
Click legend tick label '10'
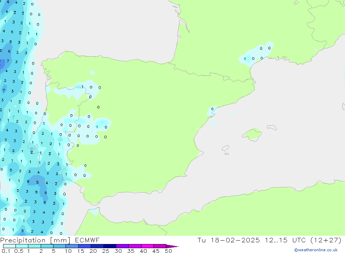(68, 251)
